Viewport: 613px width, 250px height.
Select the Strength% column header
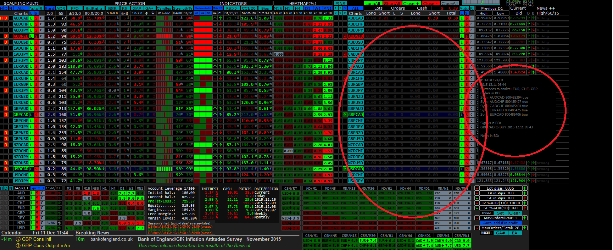pyautogui.click(x=183, y=8)
